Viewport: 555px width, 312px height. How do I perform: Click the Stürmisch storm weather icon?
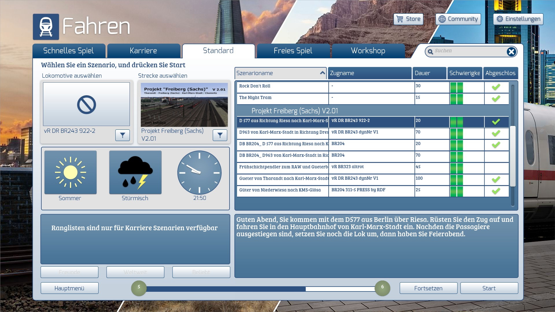pos(135,172)
